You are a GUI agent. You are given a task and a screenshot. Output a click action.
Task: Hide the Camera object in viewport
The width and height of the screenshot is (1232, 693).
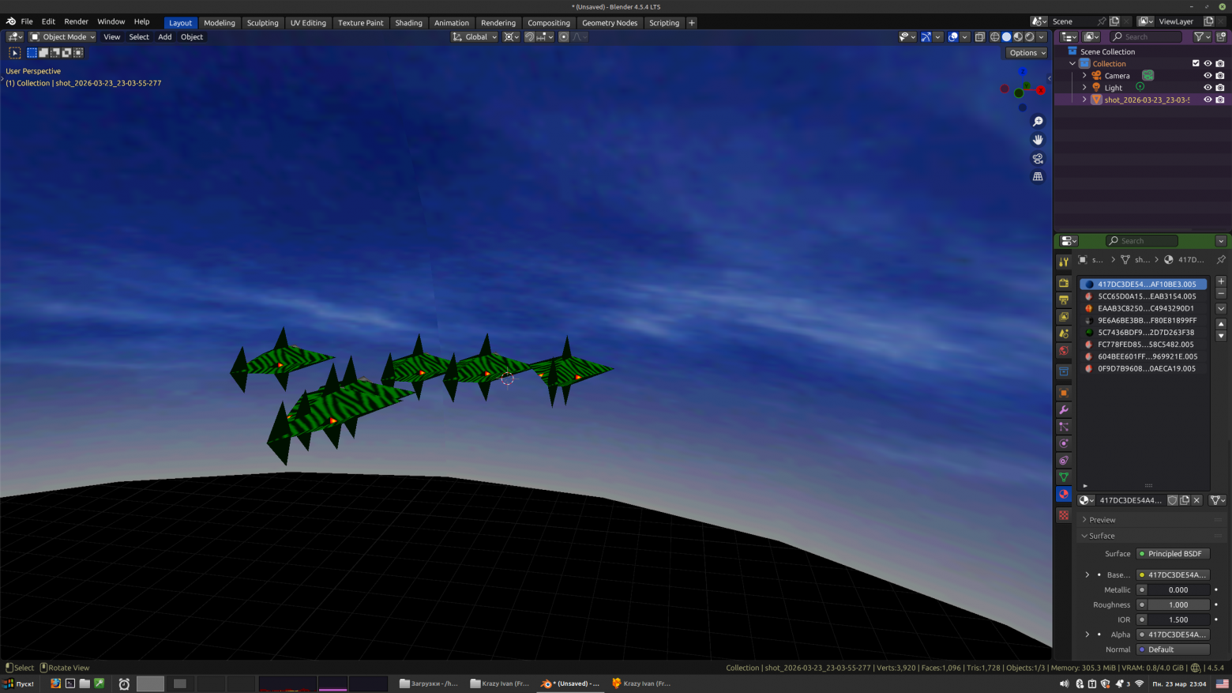tap(1208, 76)
